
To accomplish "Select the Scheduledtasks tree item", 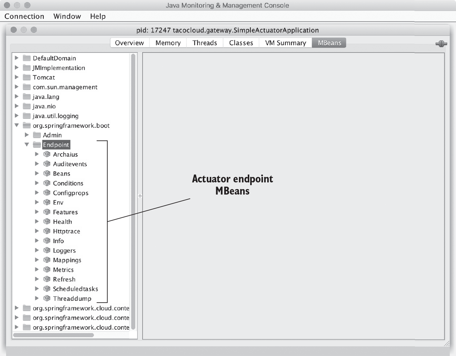I will (75, 289).
